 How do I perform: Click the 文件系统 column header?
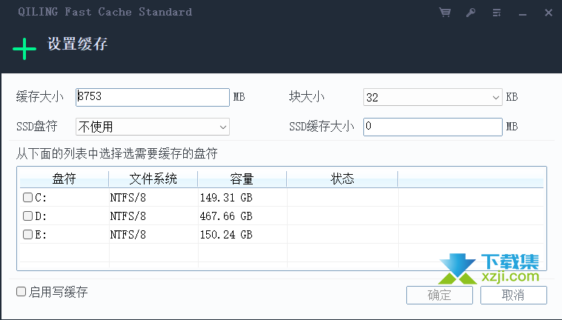[153, 179]
